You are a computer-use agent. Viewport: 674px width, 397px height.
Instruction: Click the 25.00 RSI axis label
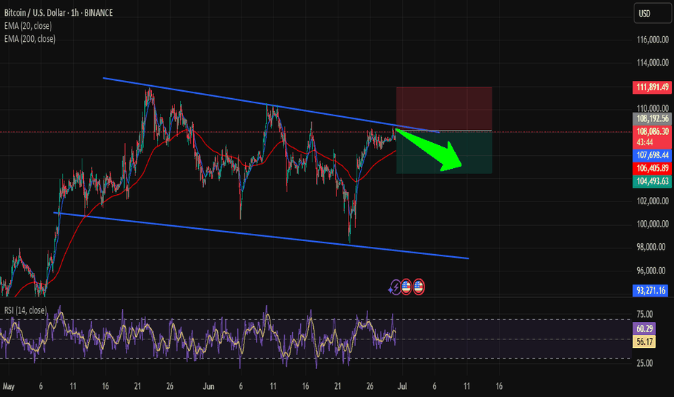point(644,364)
